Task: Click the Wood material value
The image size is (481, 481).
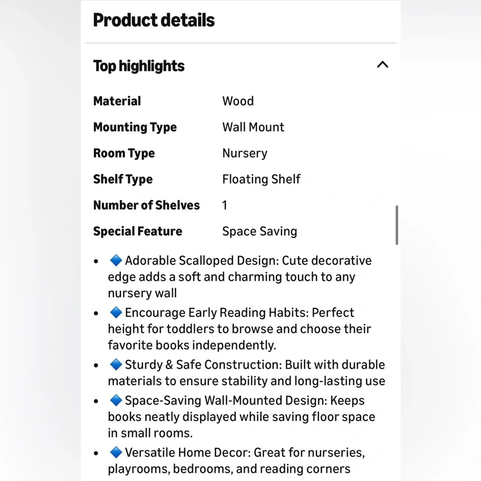Action: click(x=238, y=101)
